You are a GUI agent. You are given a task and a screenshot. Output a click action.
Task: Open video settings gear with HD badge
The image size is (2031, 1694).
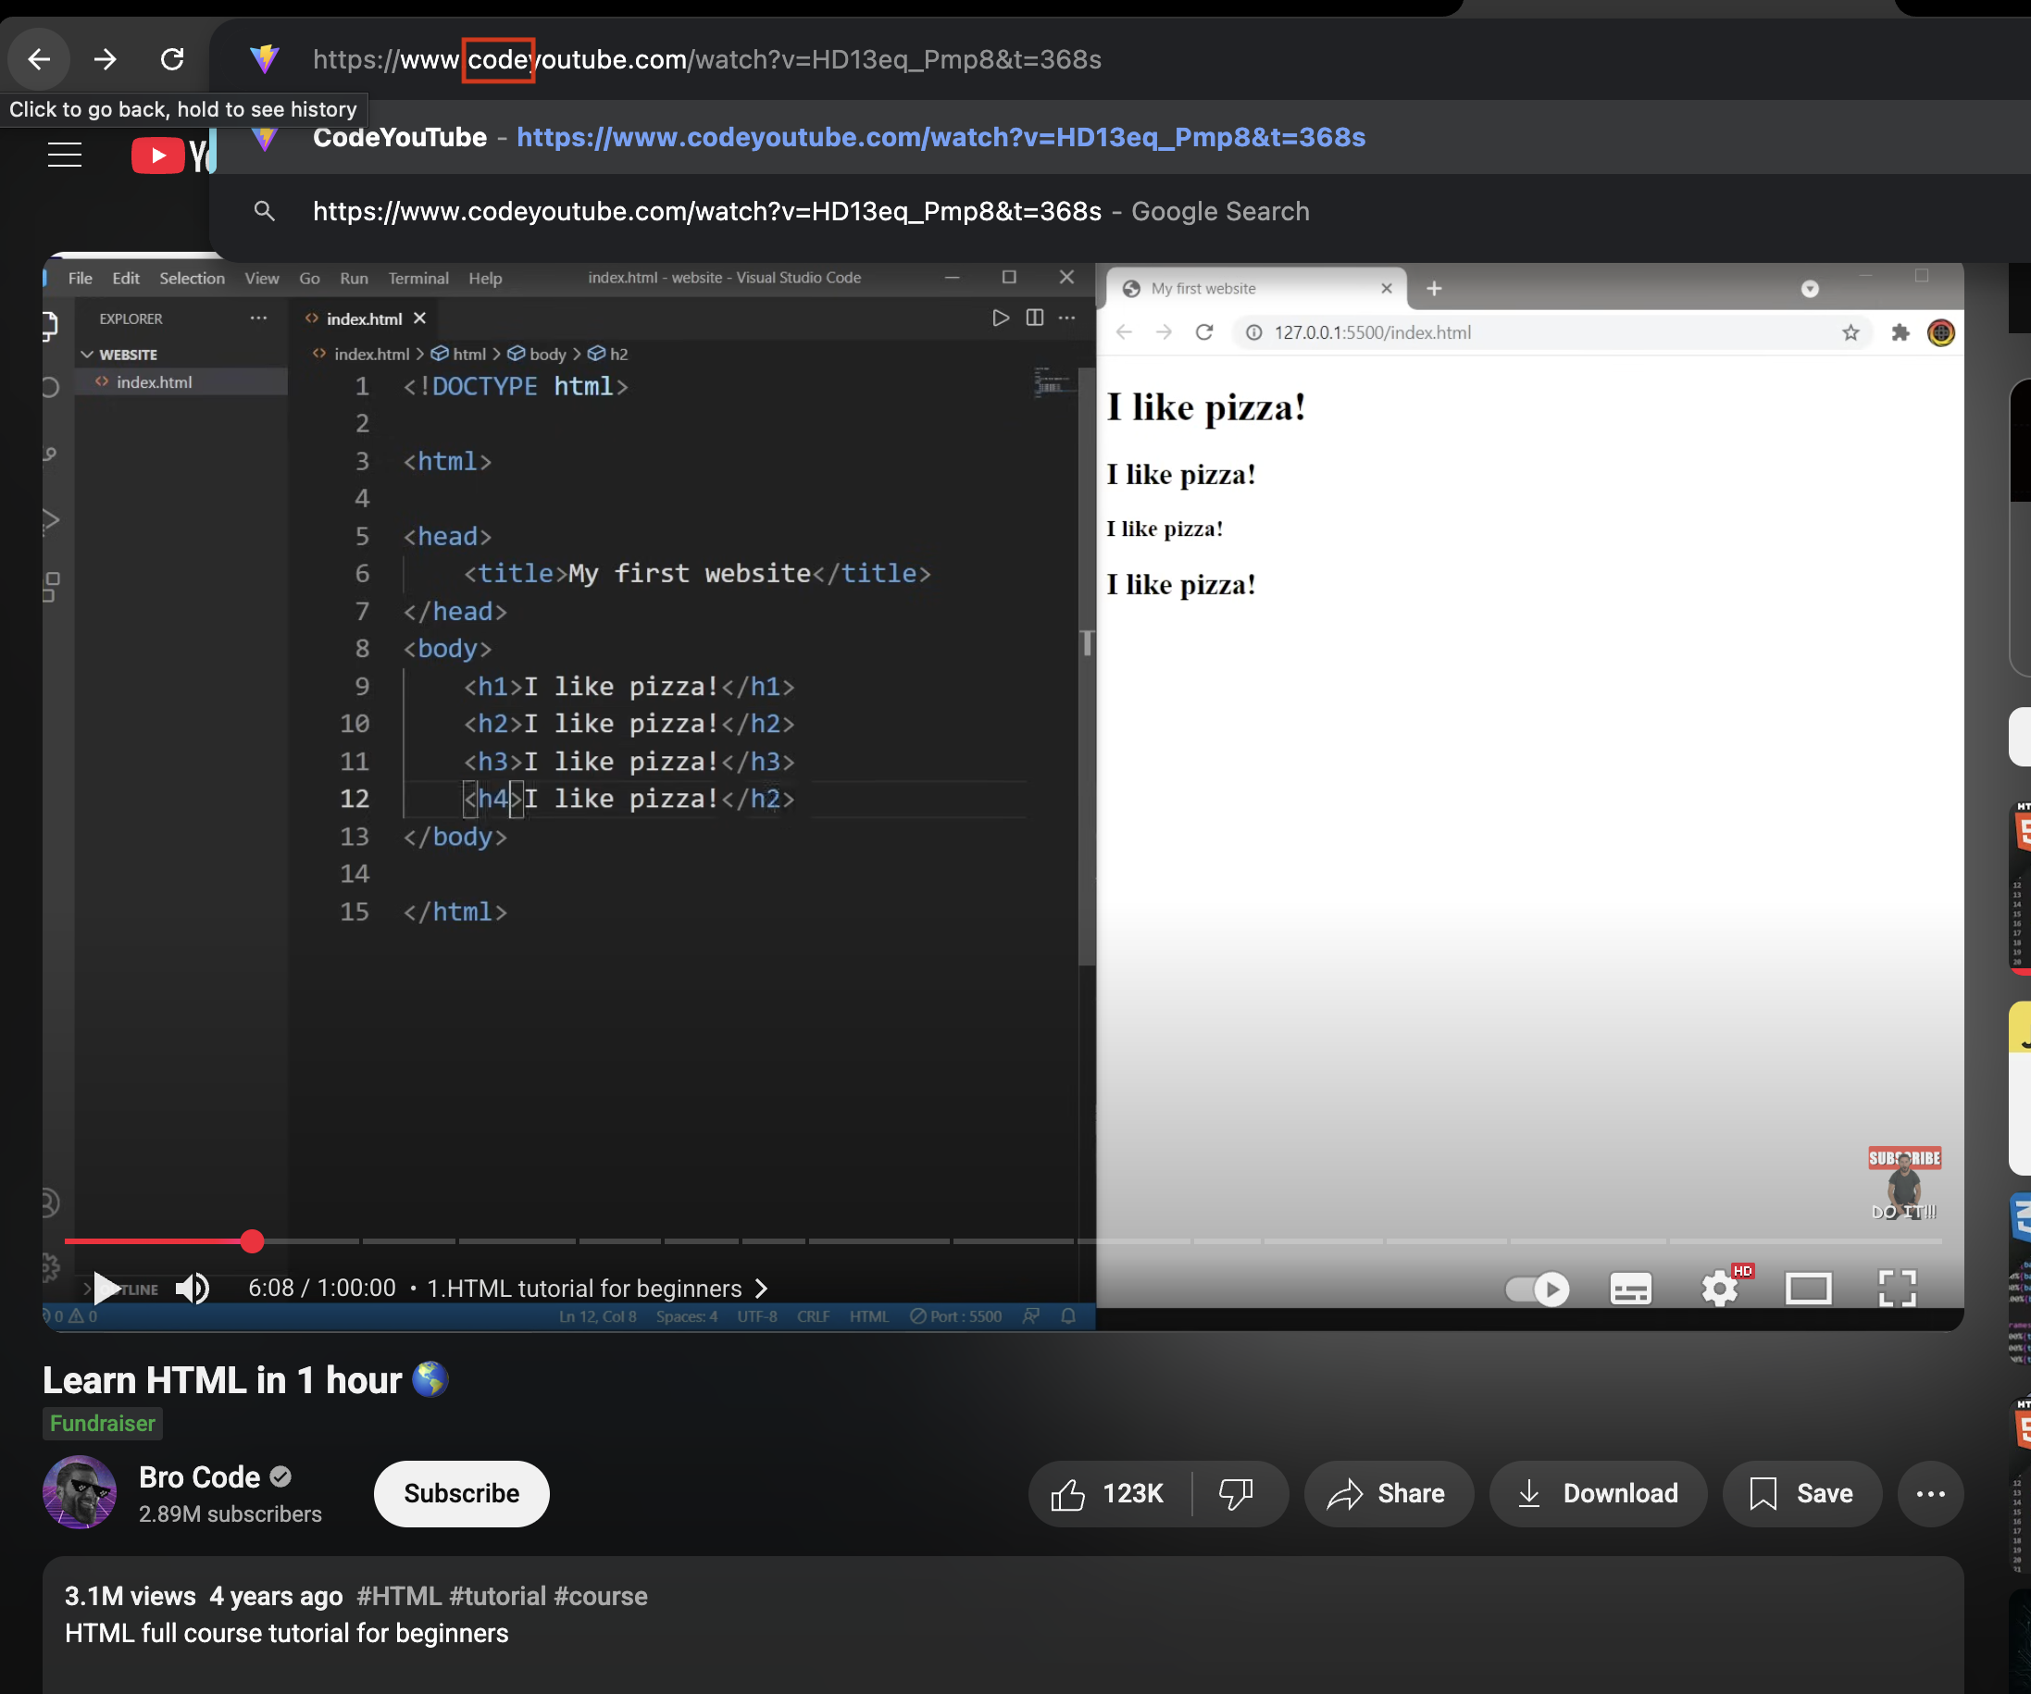[x=1720, y=1289]
